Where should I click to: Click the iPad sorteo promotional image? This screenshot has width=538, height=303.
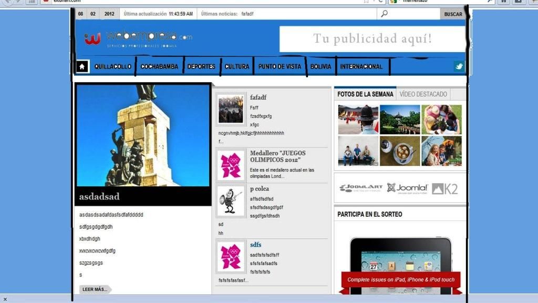point(400,265)
